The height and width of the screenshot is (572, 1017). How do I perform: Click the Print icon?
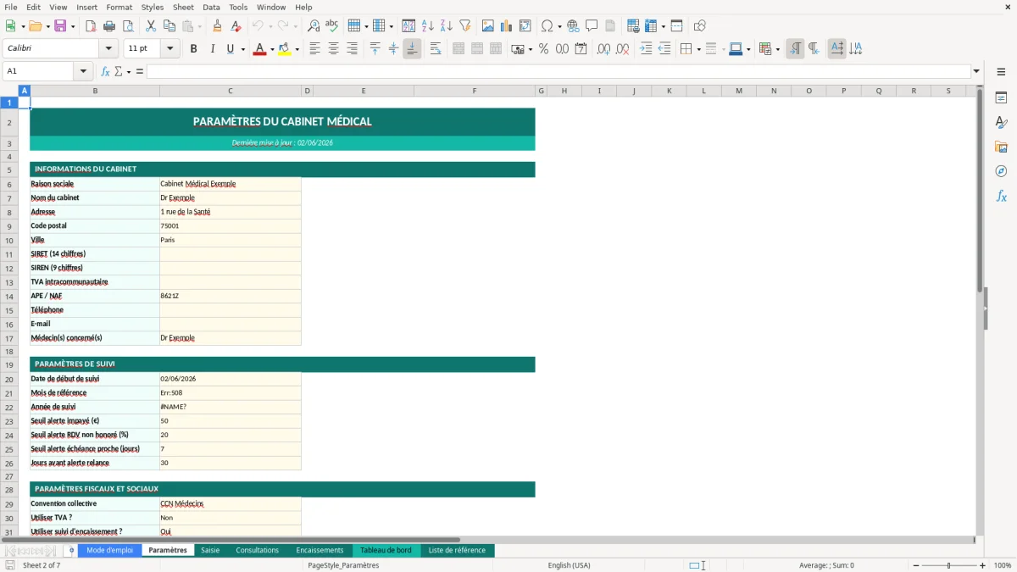109,26
